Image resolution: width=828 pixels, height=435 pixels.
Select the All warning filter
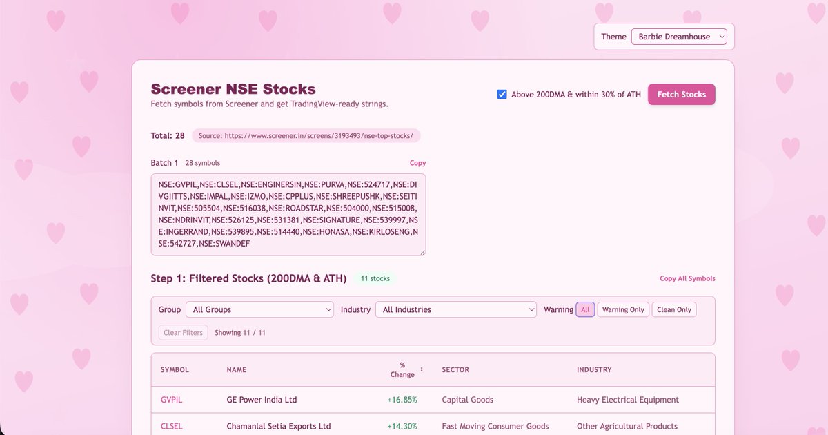pyautogui.click(x=585, y=310)
